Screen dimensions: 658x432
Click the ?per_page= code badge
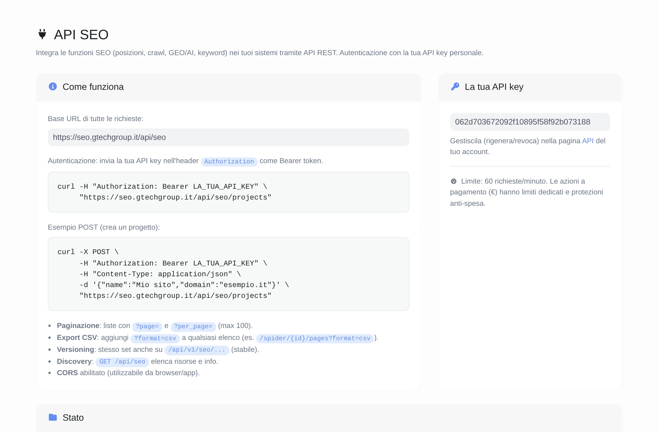(x=193, y=326)
